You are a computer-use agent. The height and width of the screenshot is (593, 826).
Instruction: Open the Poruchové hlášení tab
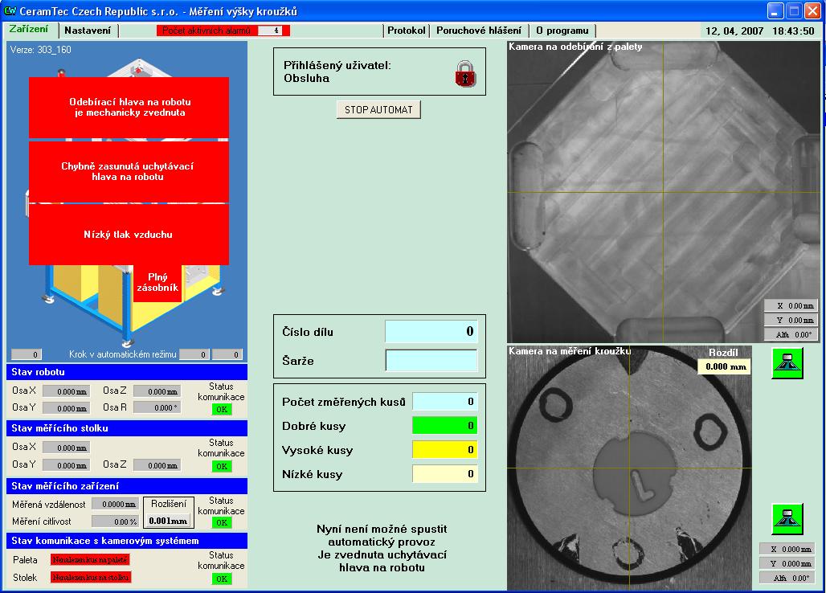pyautogui.click(x=478, y=31)
